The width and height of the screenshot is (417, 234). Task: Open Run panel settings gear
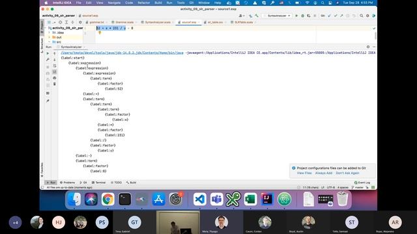point(368,47)
